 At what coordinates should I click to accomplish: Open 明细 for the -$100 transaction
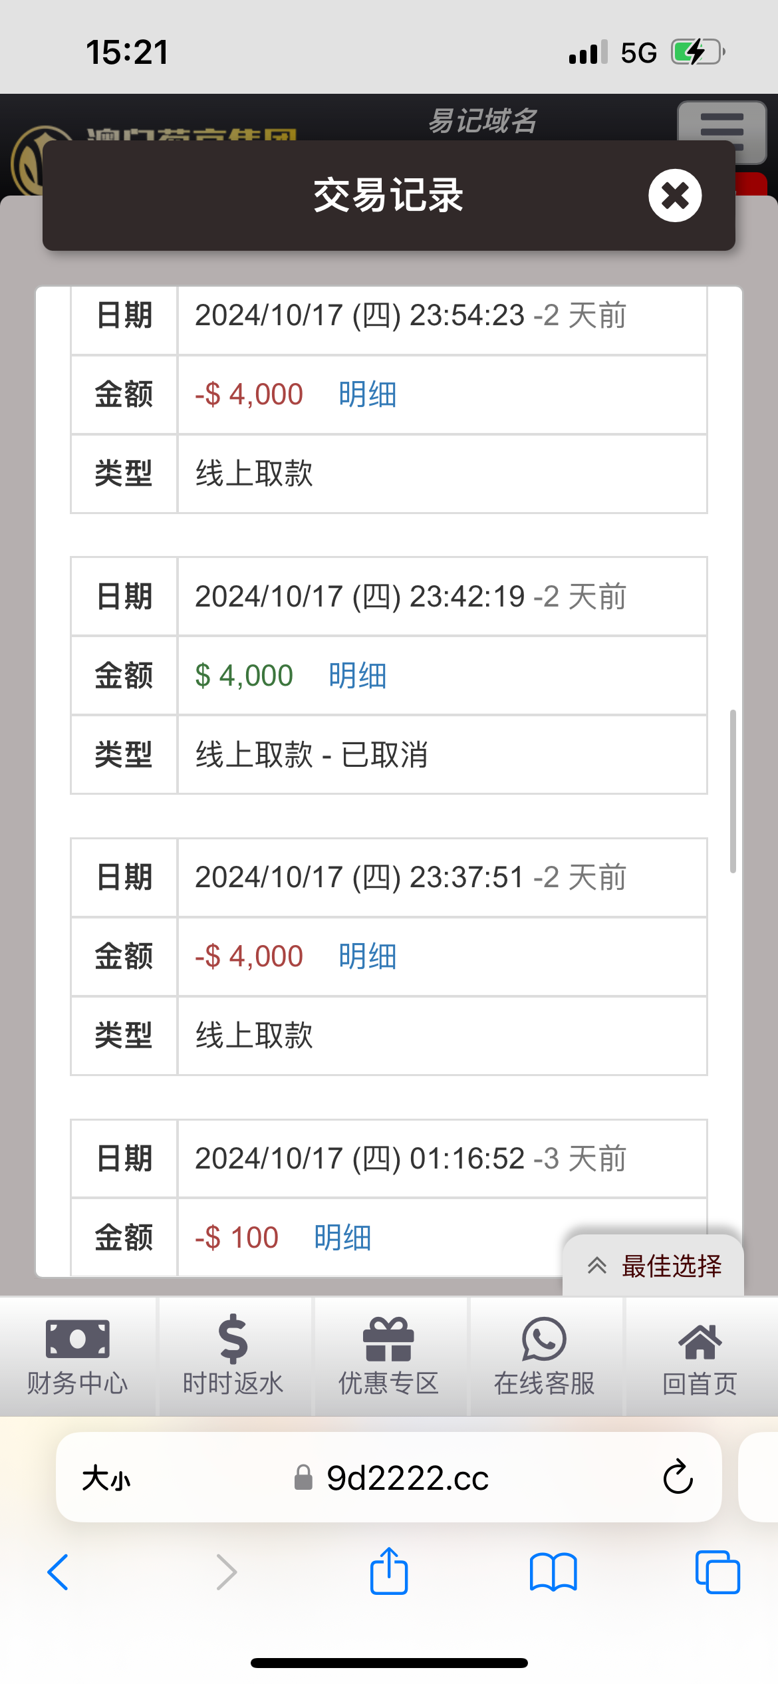[x=343, y=1238]
